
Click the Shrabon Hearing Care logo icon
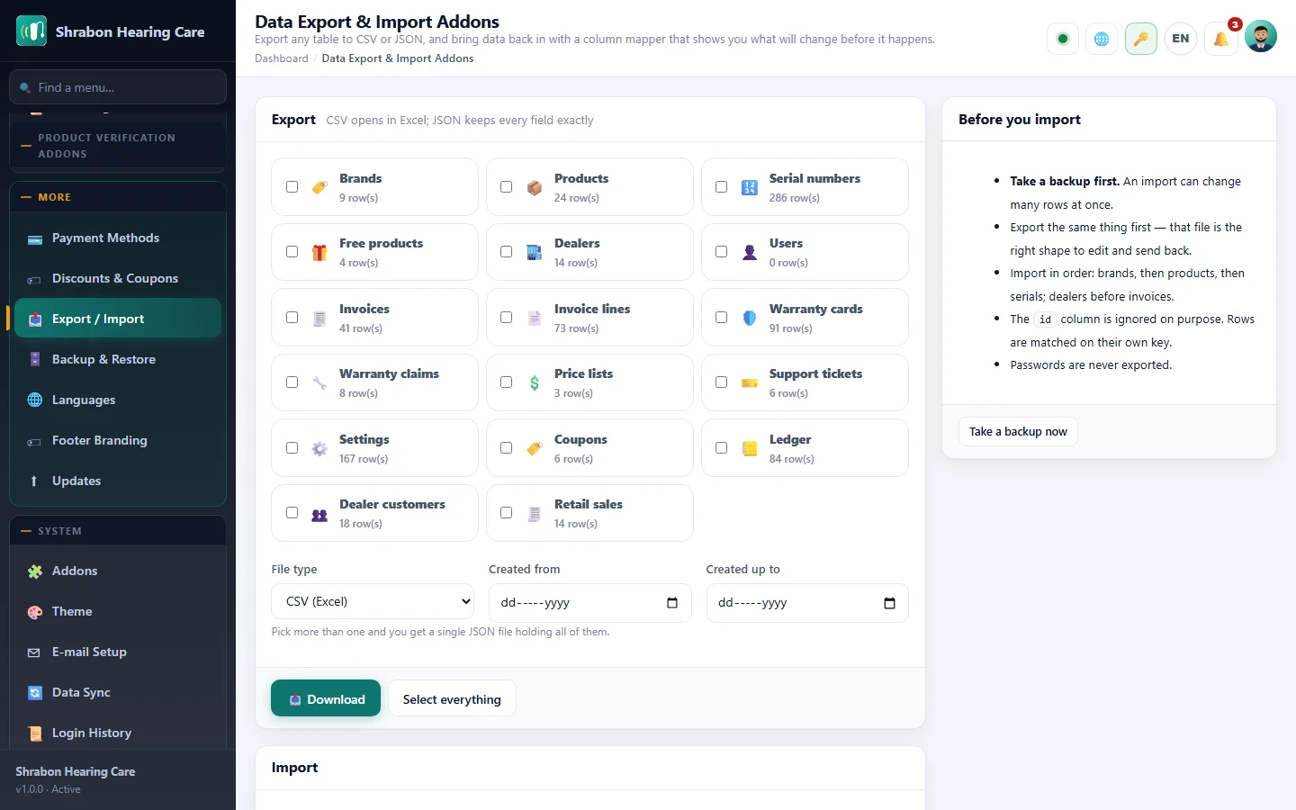31,31
